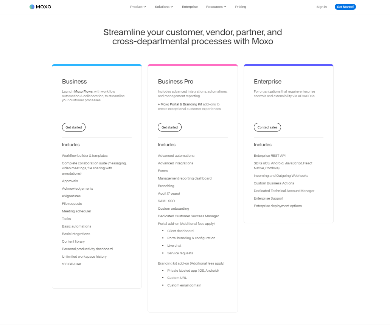This screenshot has height=325, width=390.
Task: Open the Resources dropdown menu
Action: click(x=216, y=6)
